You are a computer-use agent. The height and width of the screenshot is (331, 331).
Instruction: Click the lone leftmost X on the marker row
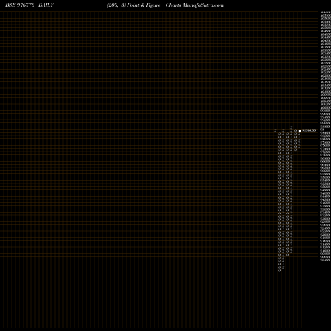coord(275,130)
